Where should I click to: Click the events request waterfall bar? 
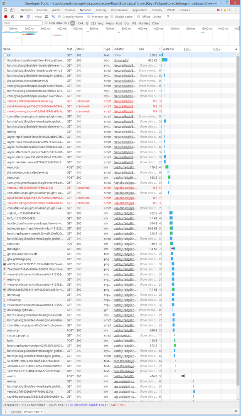pos(183,376)
